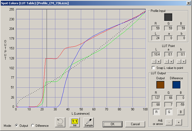Close the Spot Colors dialog
This screenshot has width=192, height=131.
pyautogui.click(x=188, y=3)
